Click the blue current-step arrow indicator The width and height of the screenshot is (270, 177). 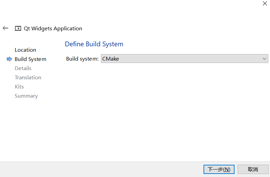(9, 59)
